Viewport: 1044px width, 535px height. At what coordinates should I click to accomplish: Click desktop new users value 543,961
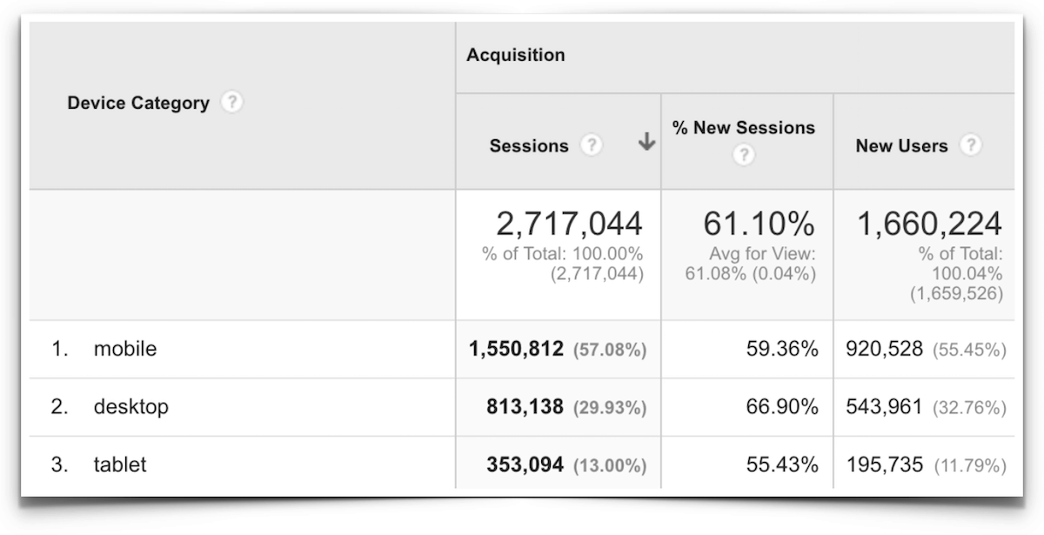(883, 406)
